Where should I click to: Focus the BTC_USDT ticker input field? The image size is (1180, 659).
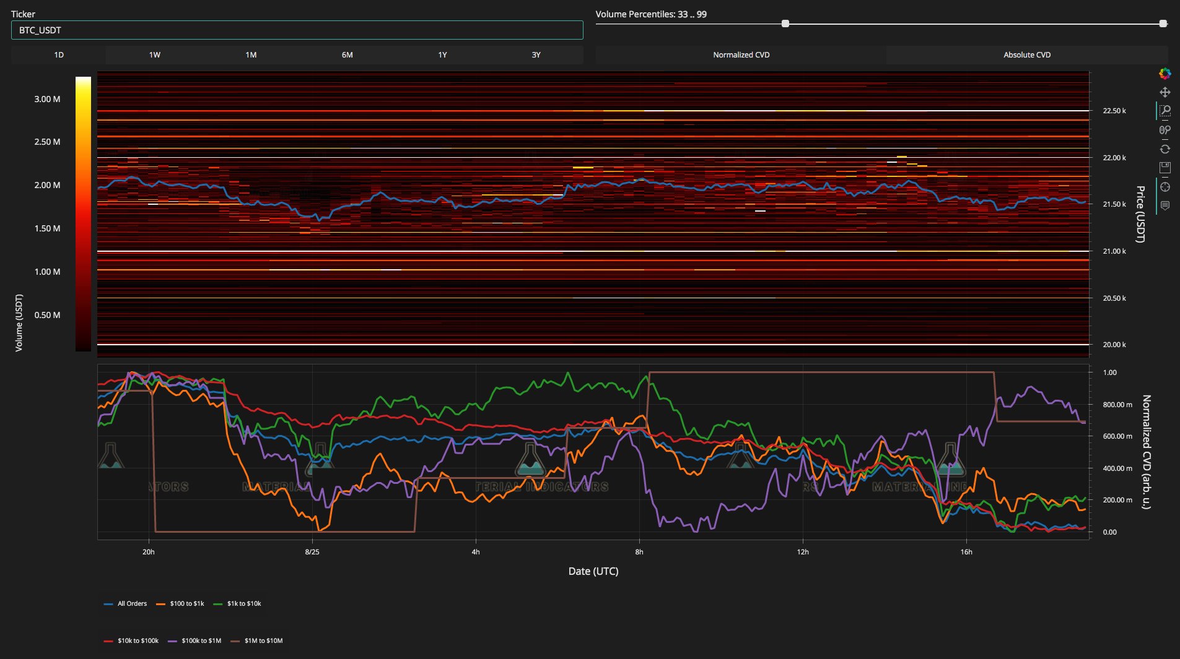click(297, 30)
